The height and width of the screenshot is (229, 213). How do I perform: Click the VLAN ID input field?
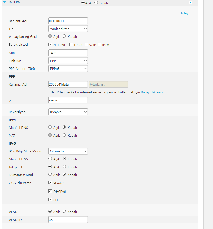pos(68,220)
